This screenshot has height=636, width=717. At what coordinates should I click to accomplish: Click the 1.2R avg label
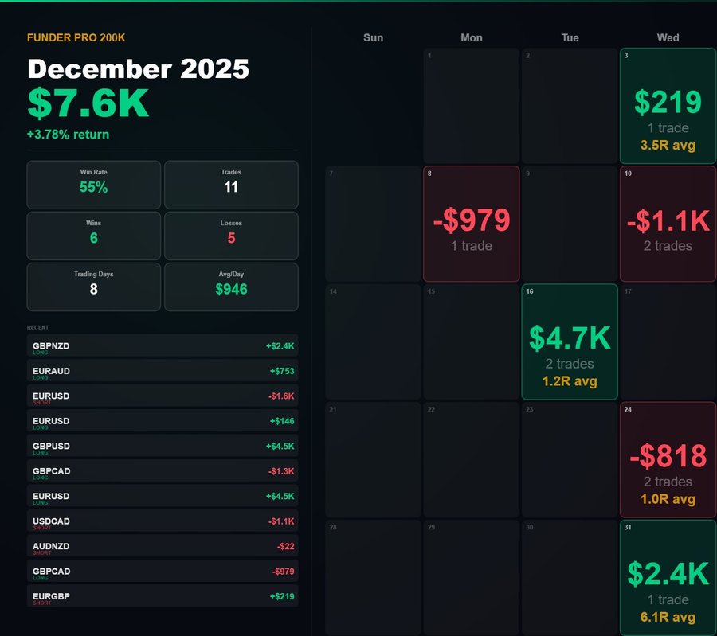click(570, 381)
